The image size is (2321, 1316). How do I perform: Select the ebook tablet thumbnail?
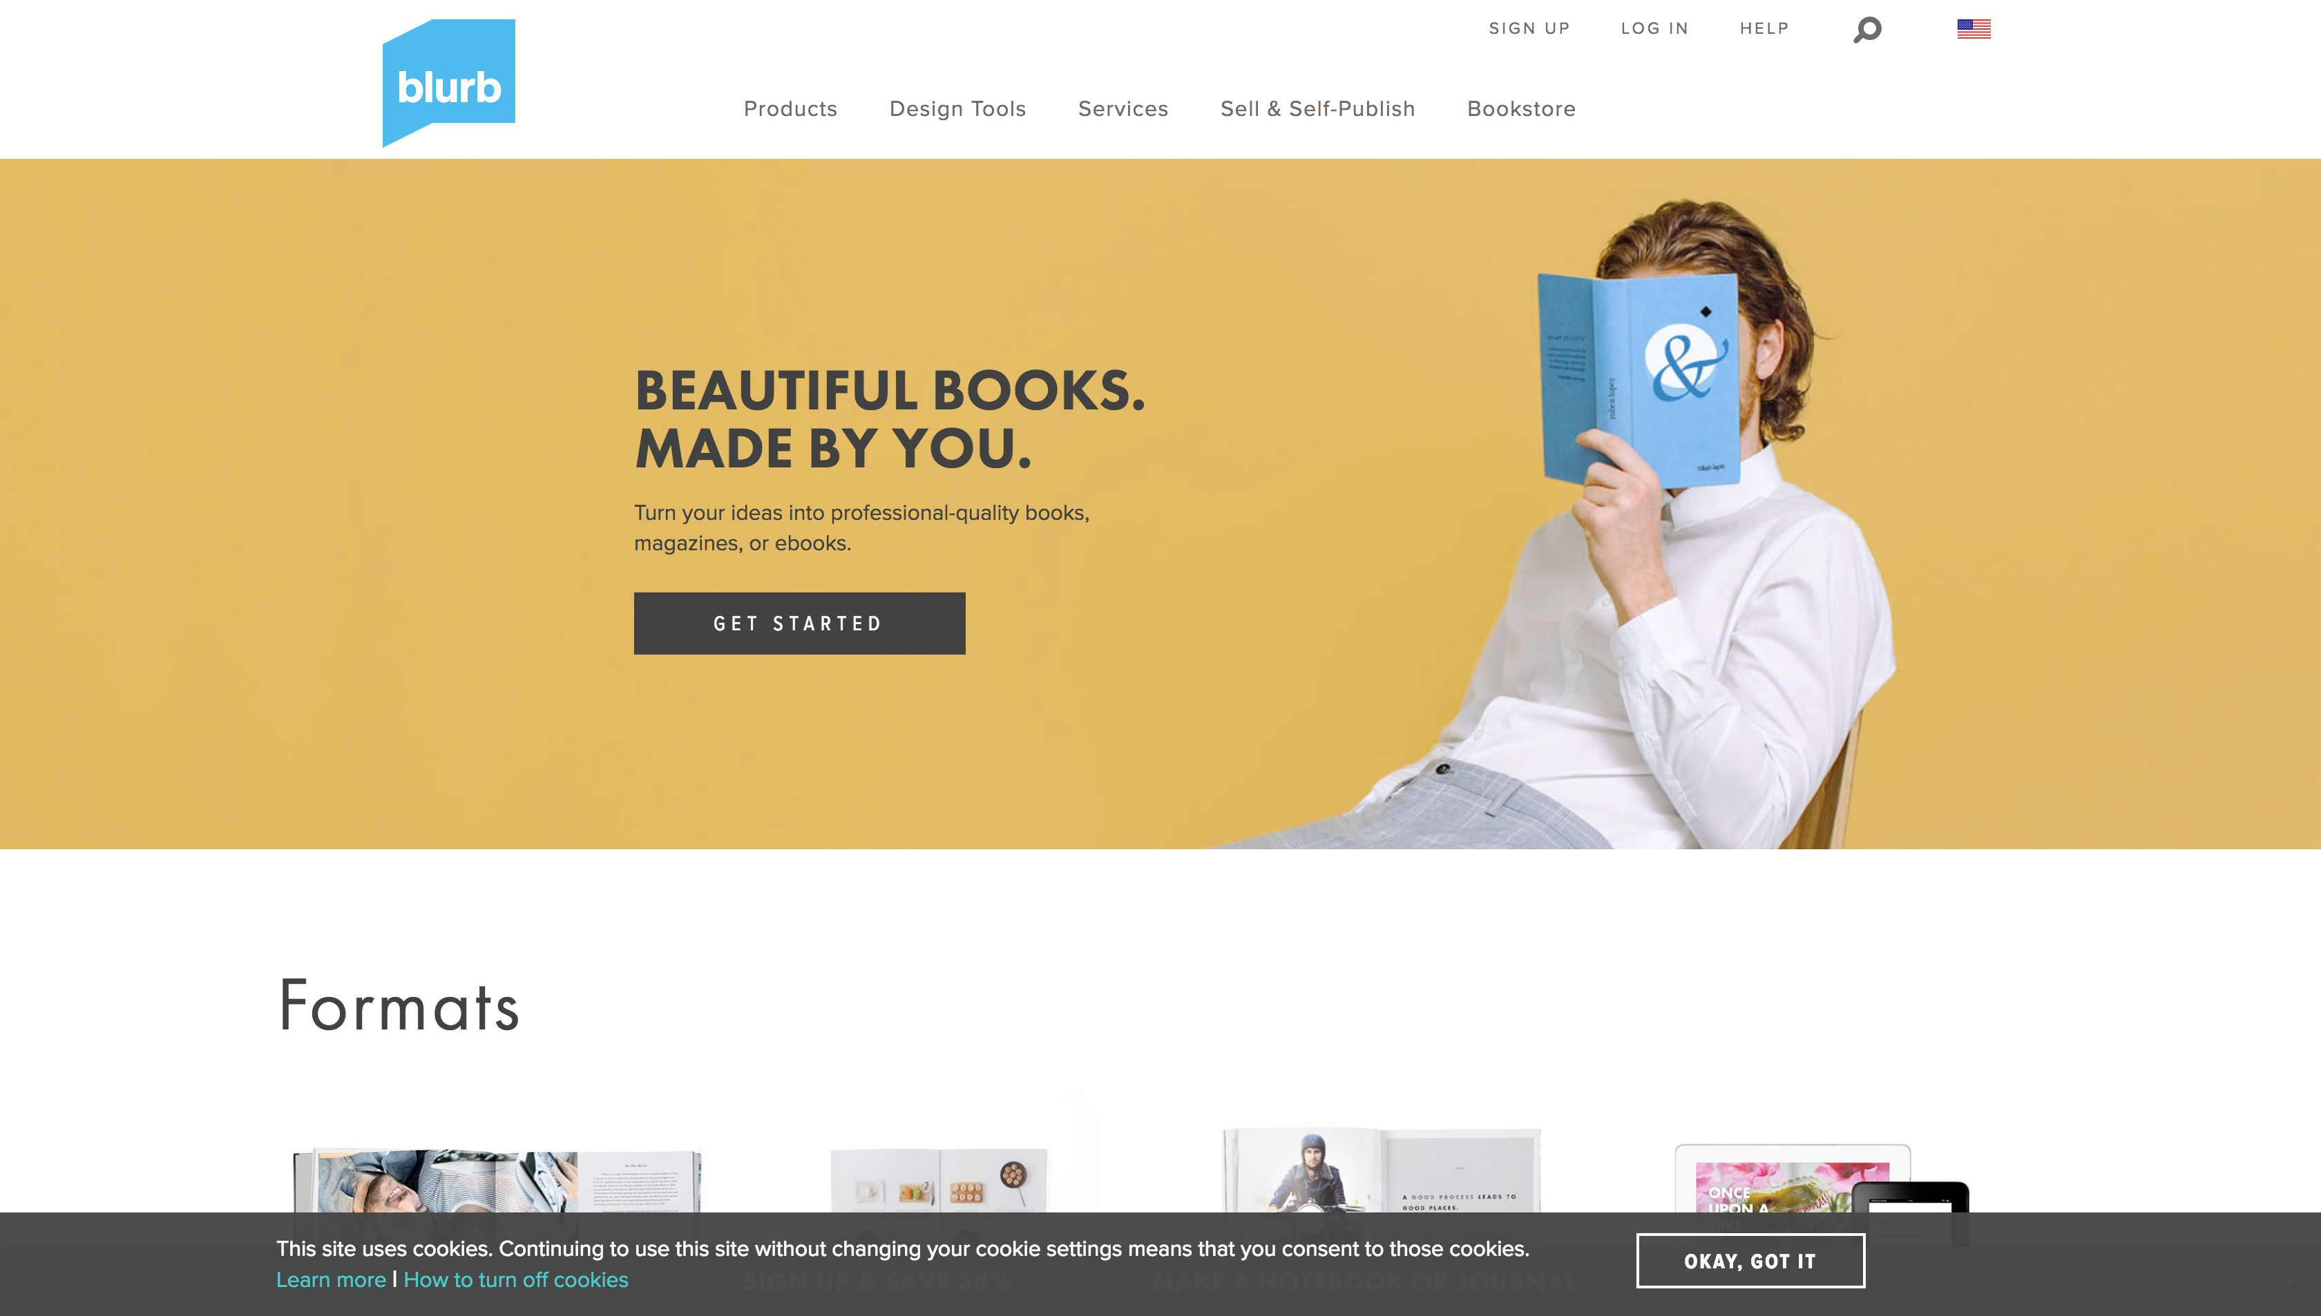point(1820,1179)
